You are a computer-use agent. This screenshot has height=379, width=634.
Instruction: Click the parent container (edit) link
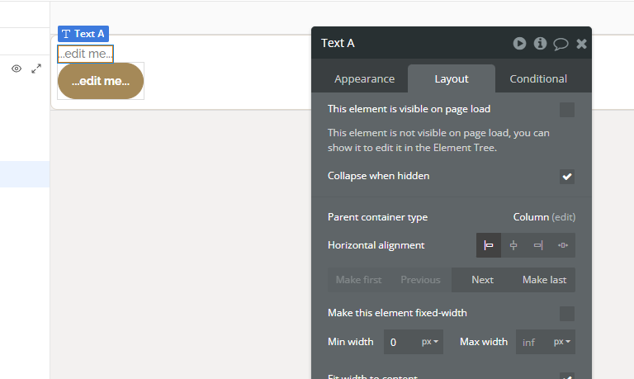click(563, 217)
